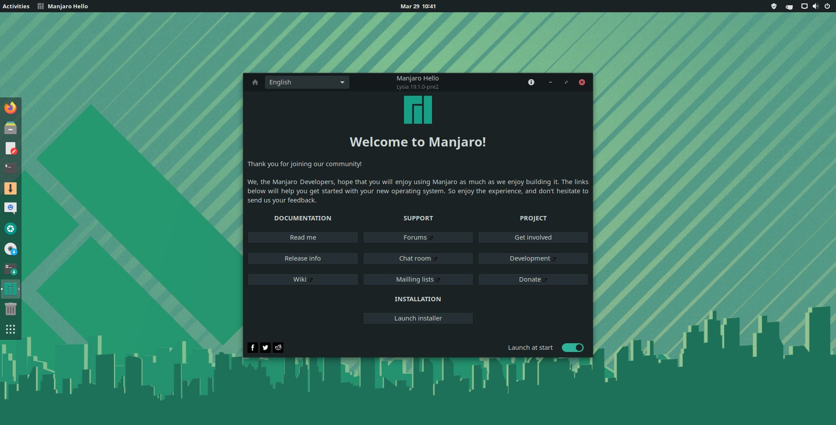The width and height of the screenshot is (836, 425).
Task: Click the Manjaro Hello dock icon
Action: (10, 289)
